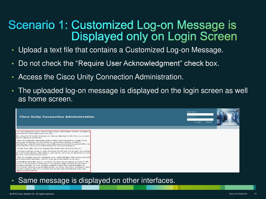Click the line 'This IS includes security measures'
The height and width of the screenshot is (199, 266).
click(53, 158)
